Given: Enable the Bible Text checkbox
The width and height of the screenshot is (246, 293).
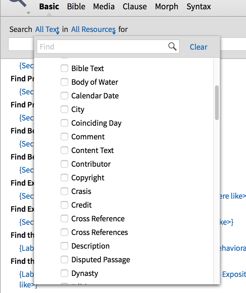Looking at the screenshot, I should (64, 68).
